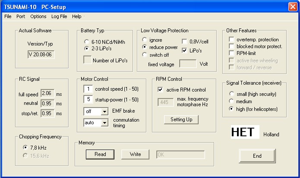The height and width of the screenshot is (178, 300).
Task: Open the EMF brake dropdown arrow
Action: click(x=104, y=111)
